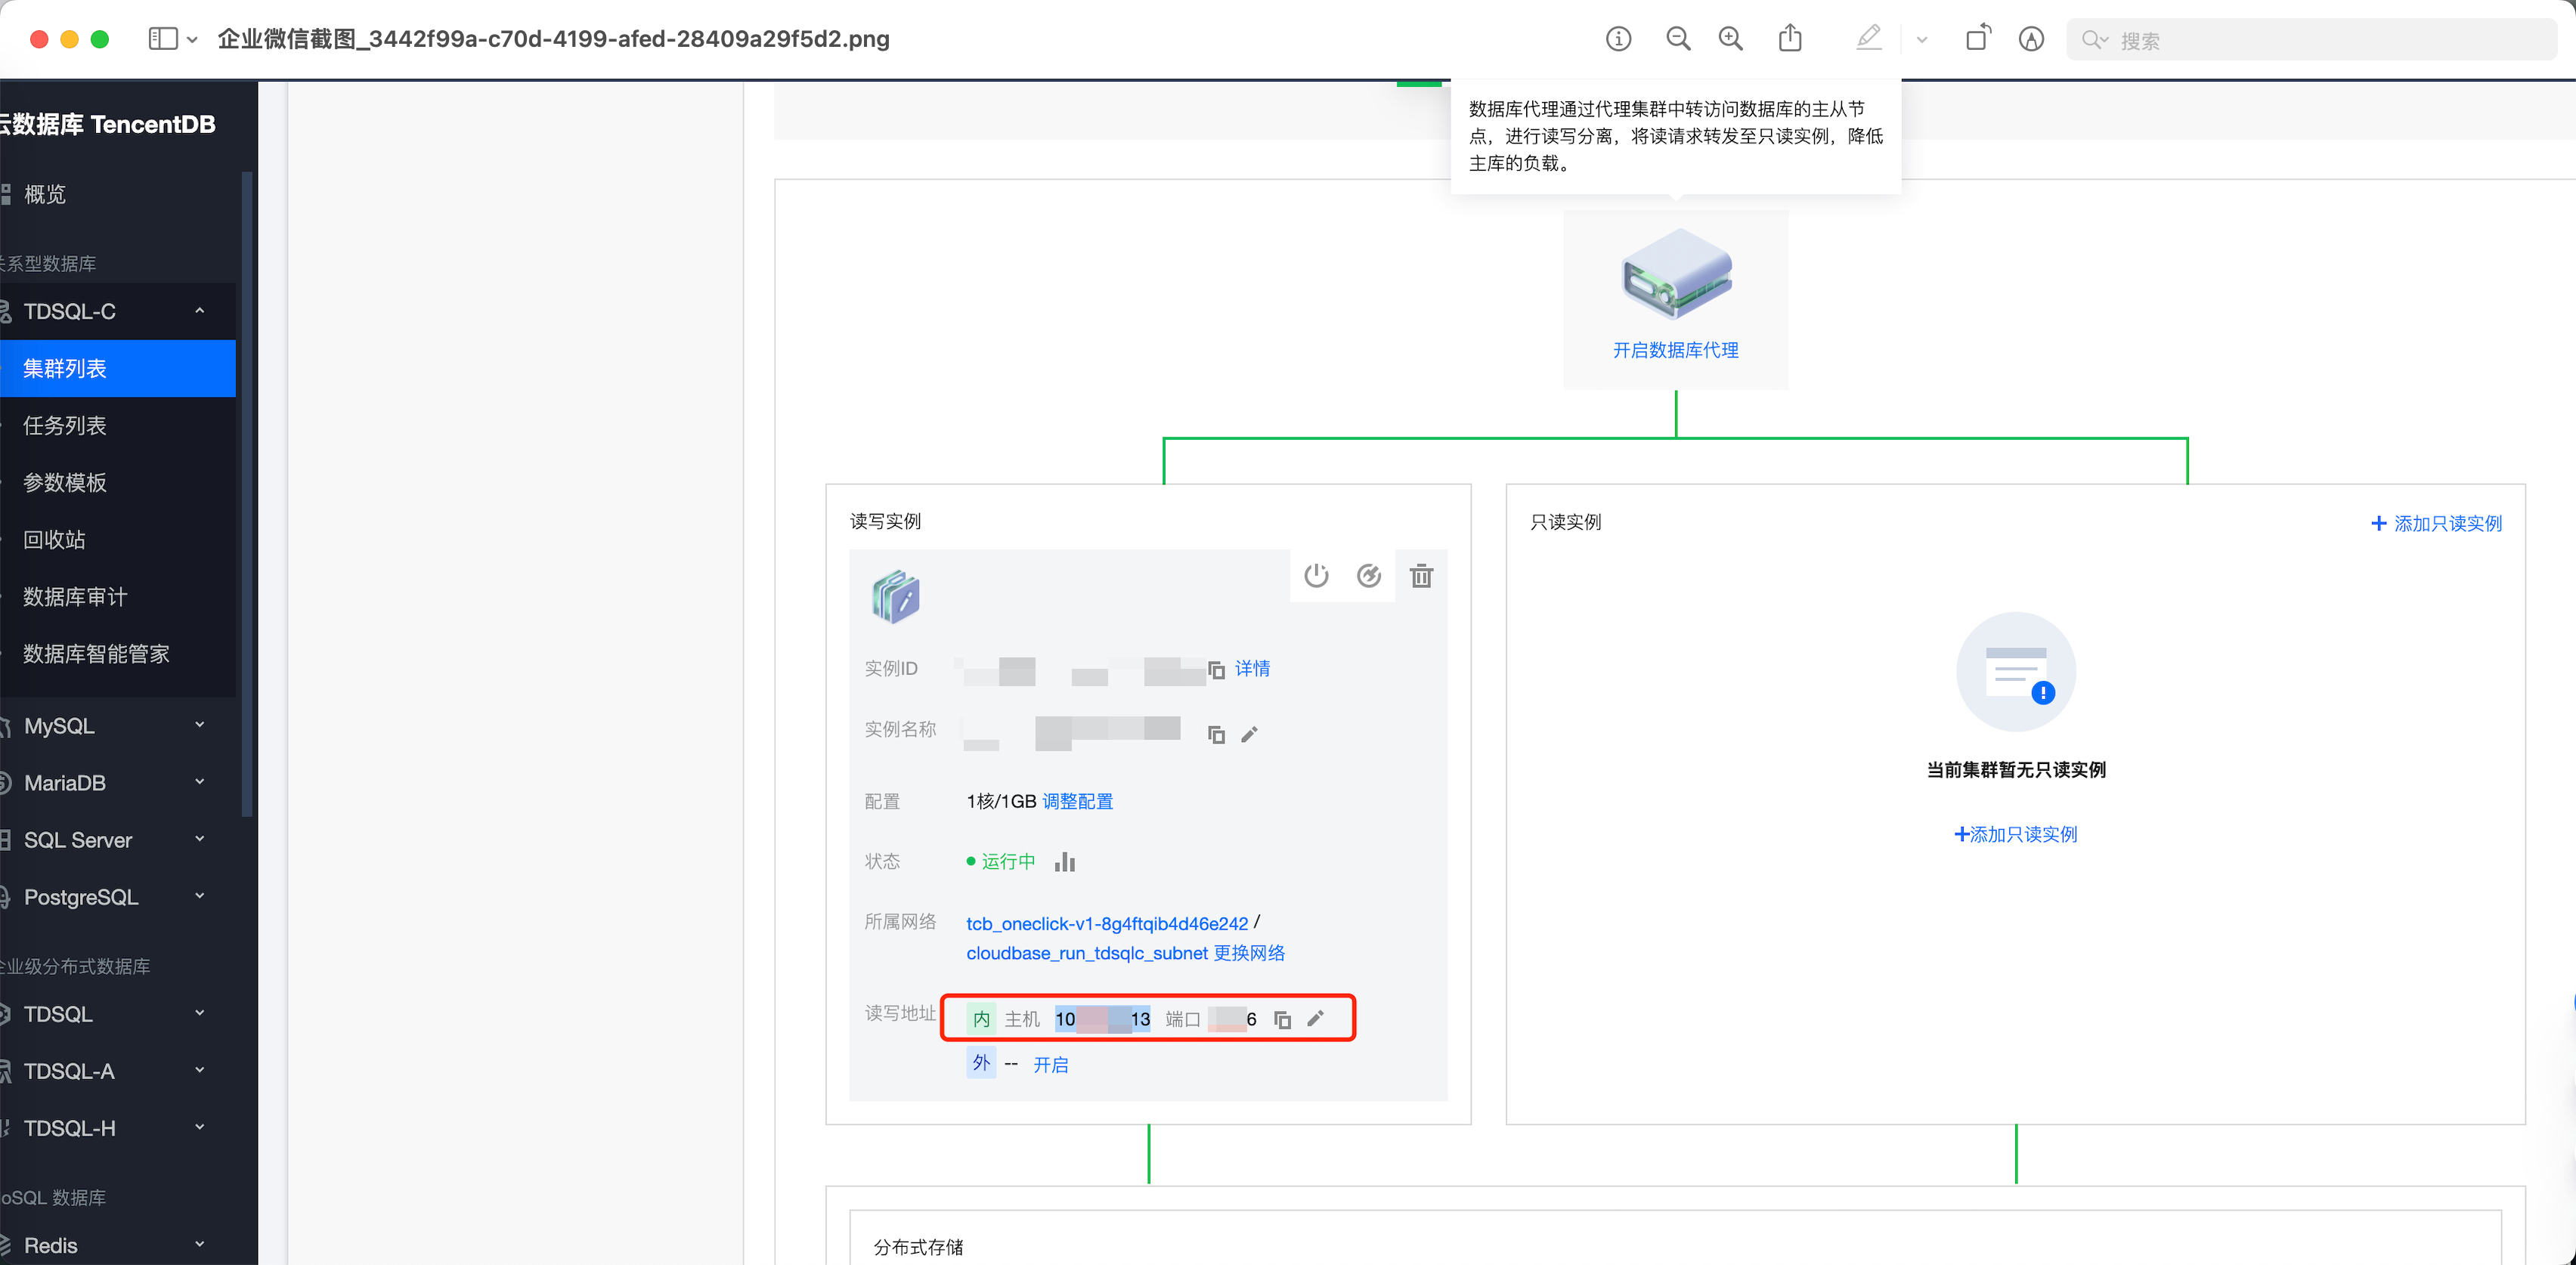2576x1265 pixels.
Task: Click the empty read-only instance illustration
Action: [x=2016, y=671]
